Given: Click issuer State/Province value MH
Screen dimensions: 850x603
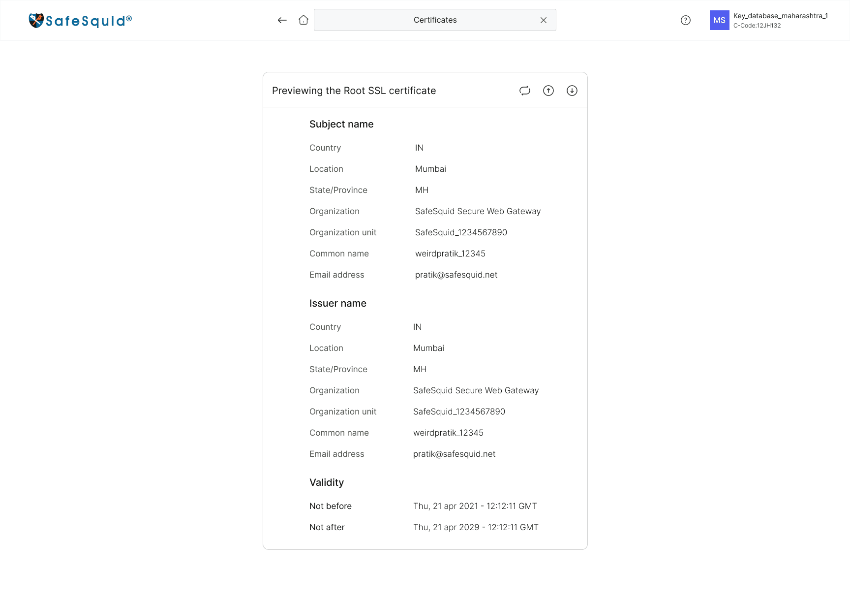Looking at the screenshot, I should [420, 369].
